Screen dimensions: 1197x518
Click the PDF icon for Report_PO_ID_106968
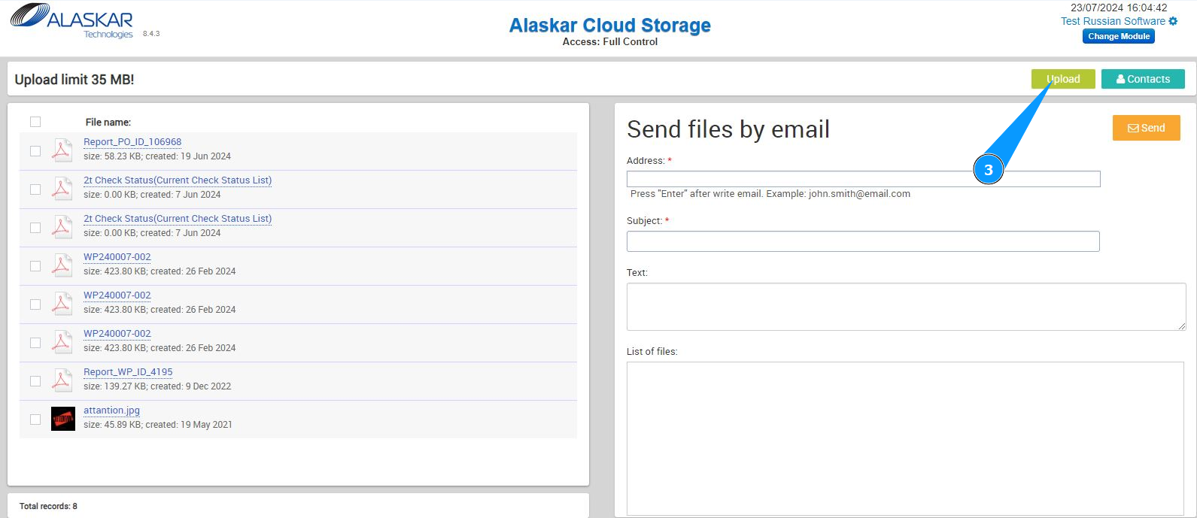tap(62, 150)
